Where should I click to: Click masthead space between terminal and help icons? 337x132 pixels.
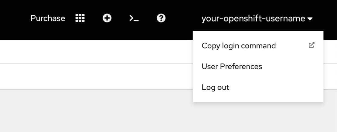(148, 18)
